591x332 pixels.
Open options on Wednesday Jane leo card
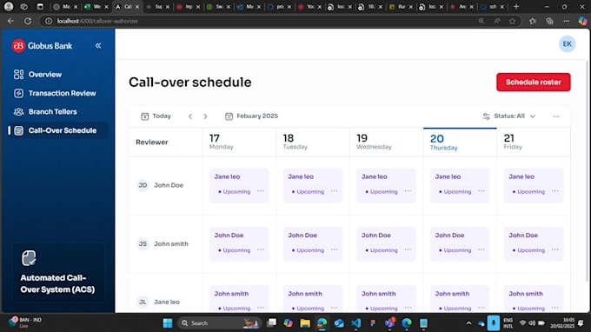click(x=408, y=191)
